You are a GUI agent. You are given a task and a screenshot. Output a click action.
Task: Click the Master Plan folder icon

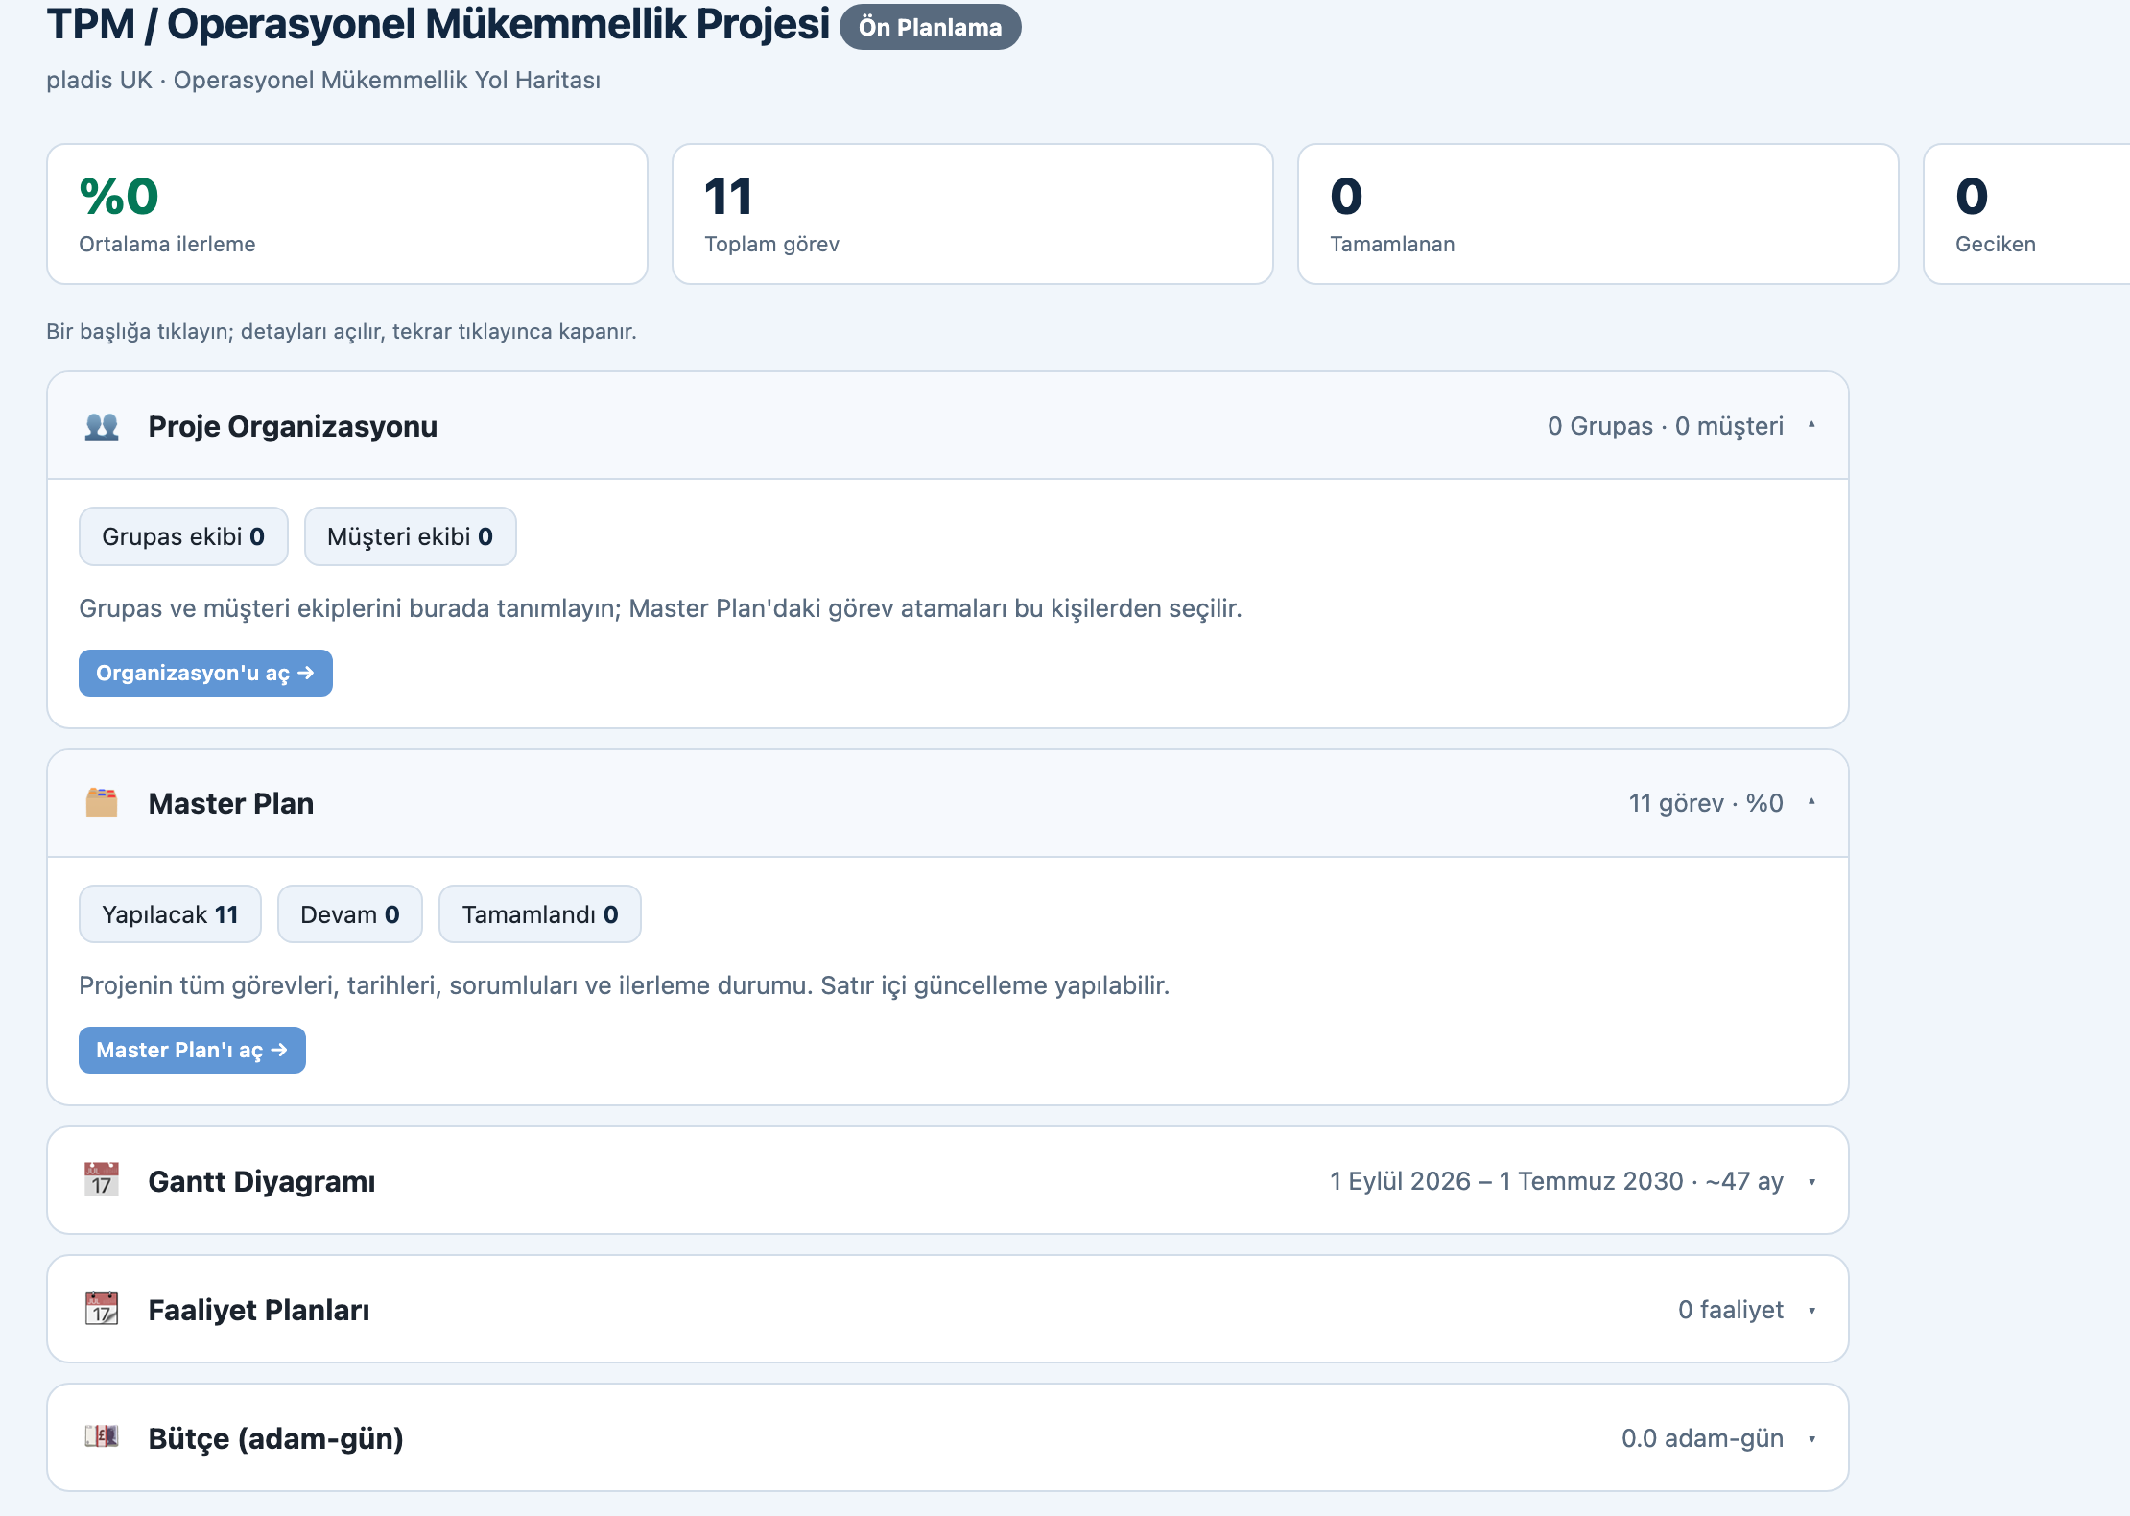click(102, 803)
